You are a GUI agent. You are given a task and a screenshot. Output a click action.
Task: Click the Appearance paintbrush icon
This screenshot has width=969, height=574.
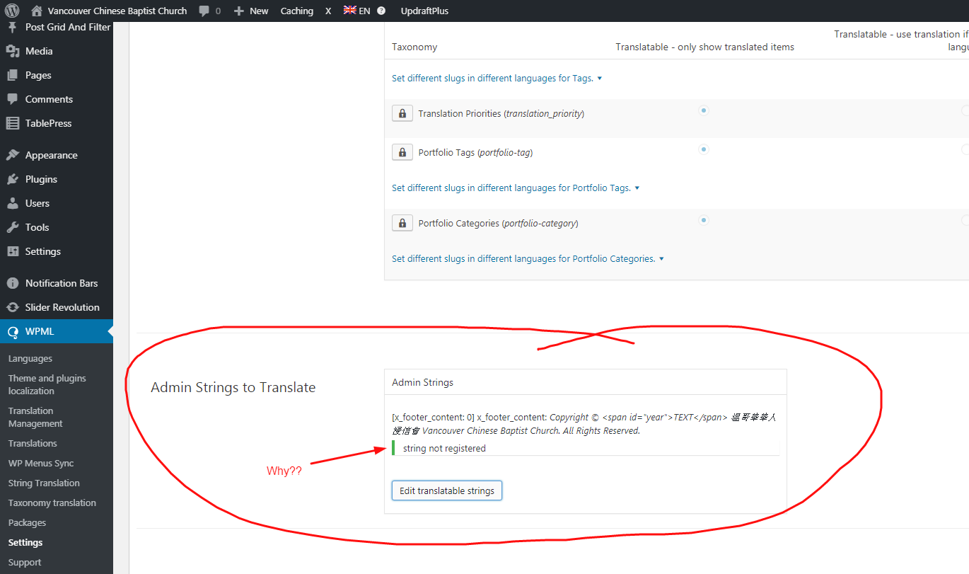click(13, 155)
